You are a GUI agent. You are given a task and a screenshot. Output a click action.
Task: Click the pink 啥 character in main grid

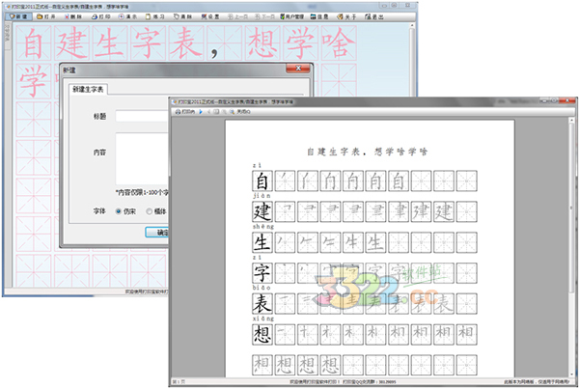[339, 42]
